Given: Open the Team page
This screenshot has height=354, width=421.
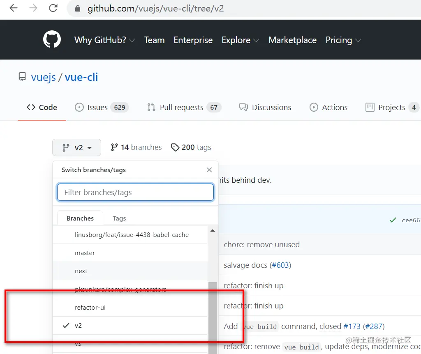Looking at the screenshot, I should click(155, 40).
